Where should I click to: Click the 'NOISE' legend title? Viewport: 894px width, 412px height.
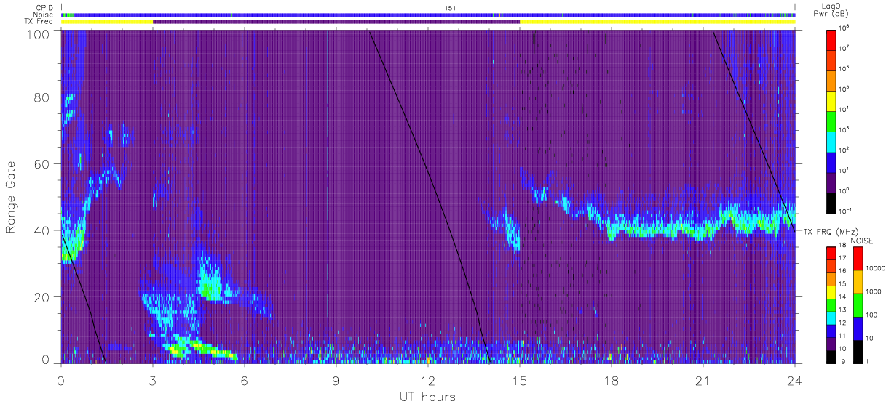point(862,241)
